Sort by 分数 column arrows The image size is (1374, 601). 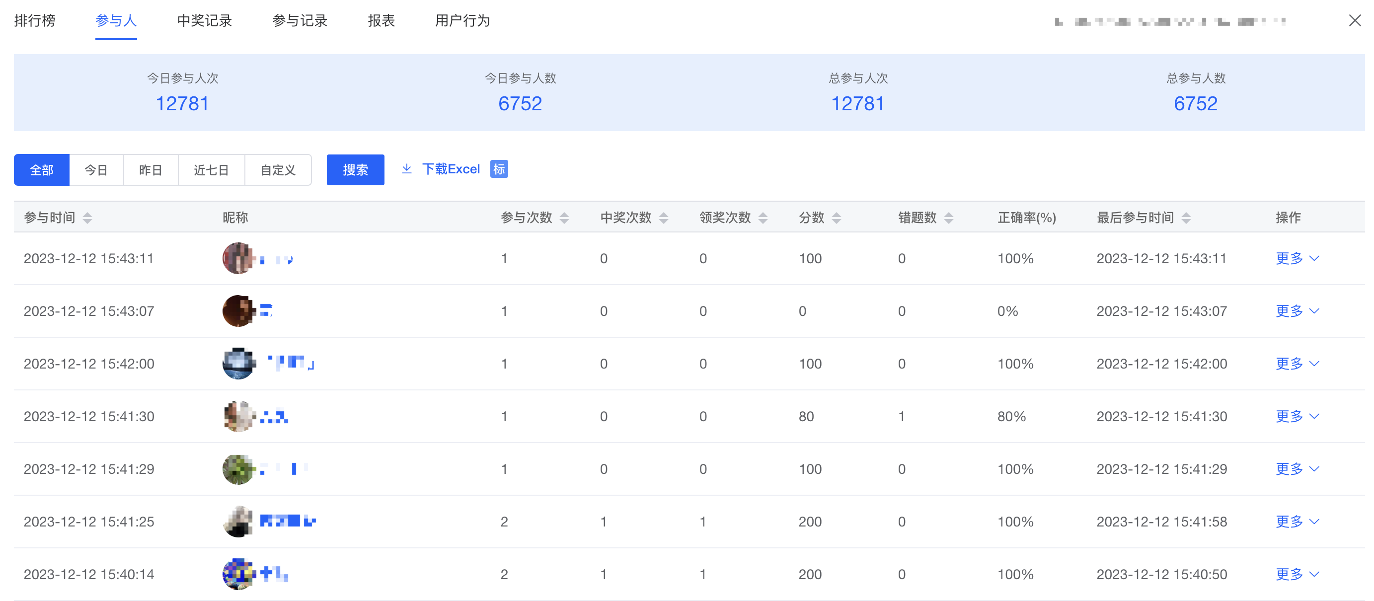click(x=837, y=218)
